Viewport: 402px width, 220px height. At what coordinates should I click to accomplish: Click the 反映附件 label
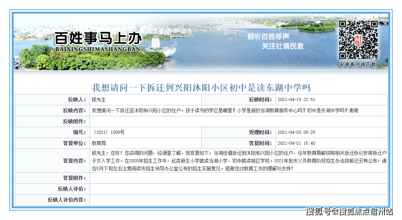click(x=74, y=122)
